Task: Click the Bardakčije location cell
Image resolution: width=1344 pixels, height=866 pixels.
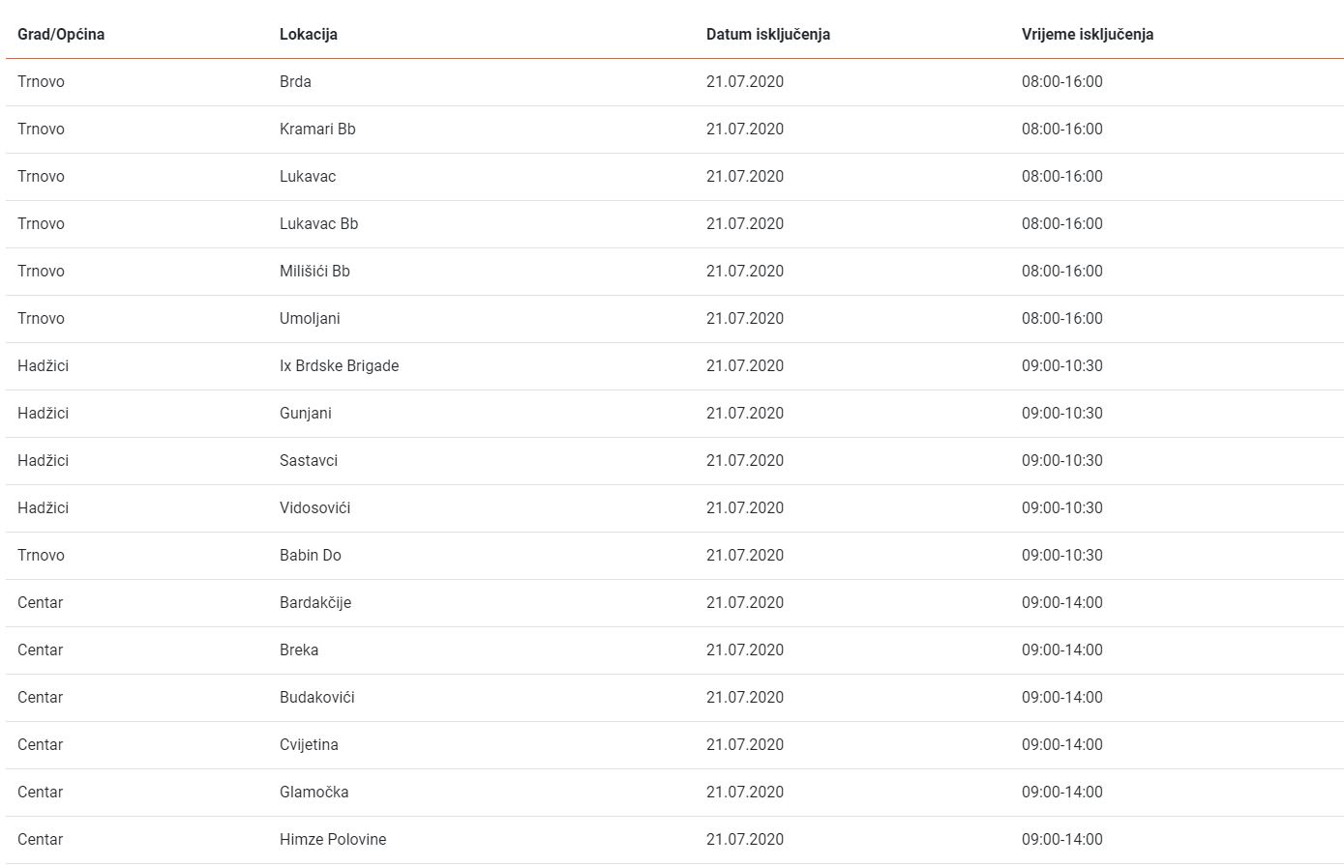Action: [x=314, y=602]
